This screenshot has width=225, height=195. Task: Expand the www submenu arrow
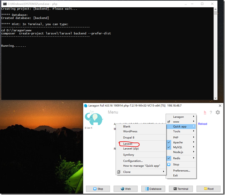[194, 122]
